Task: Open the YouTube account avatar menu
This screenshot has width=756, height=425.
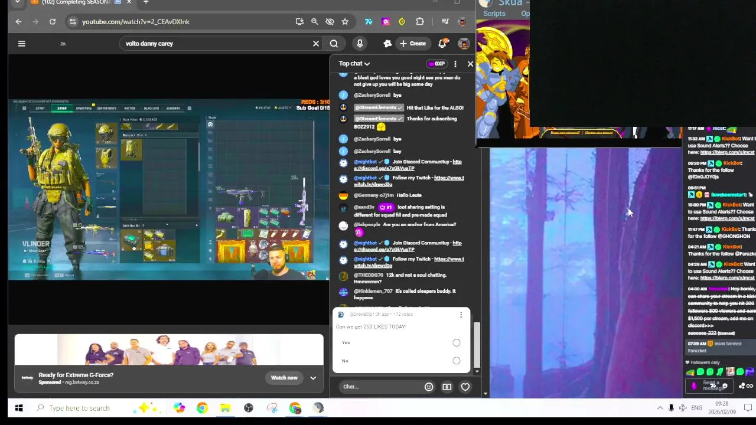Action: (x=464, y=44)
